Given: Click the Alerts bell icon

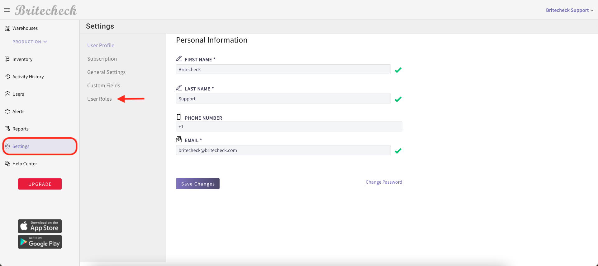Looking at the screenshot, I should tap(7, 111).
